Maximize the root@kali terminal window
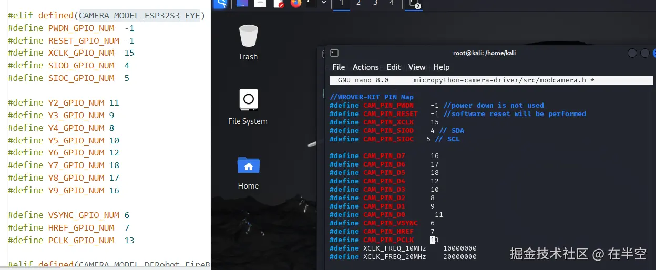Viewport: 656px width, 270px height. [x=644, y=53]
